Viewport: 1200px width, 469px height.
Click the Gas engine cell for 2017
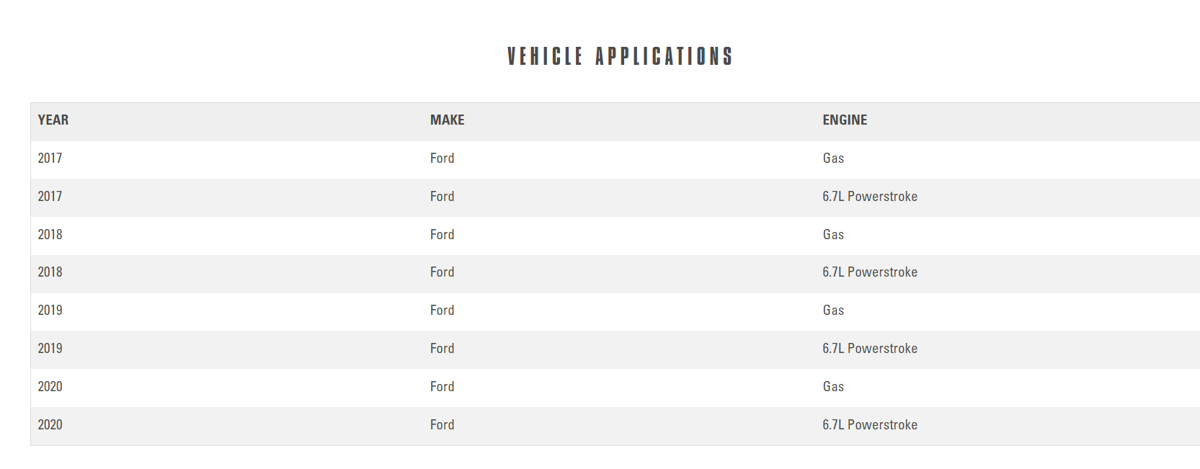click(833, 158)
